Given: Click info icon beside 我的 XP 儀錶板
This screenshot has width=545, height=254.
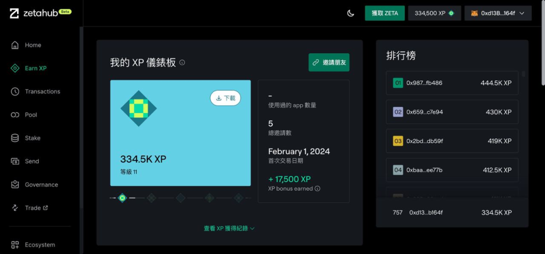Looking at the screenshot, I should (x=183, y=63).
